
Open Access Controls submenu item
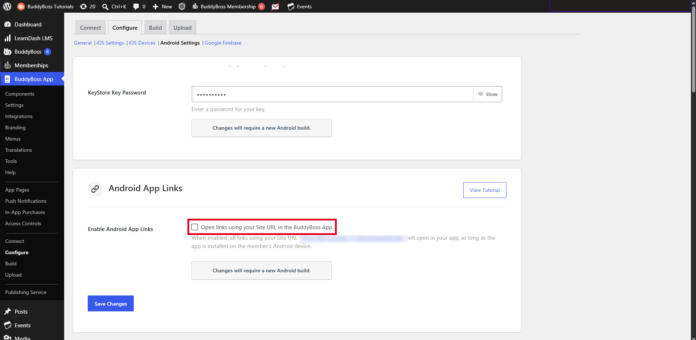pos(23,223)
